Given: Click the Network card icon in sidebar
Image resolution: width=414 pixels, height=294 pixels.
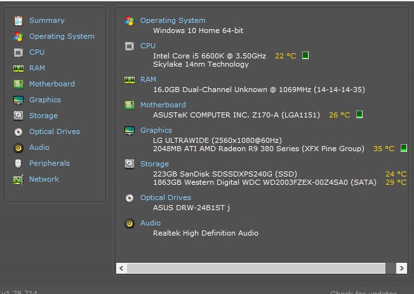Looking at the screenshot, I should tap(18, 180).
